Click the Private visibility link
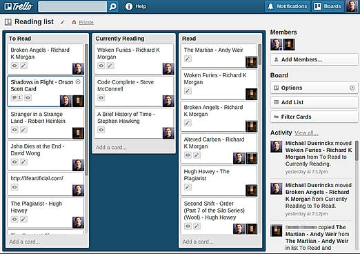Screen dimensions: 360x254 click(86, 22)
